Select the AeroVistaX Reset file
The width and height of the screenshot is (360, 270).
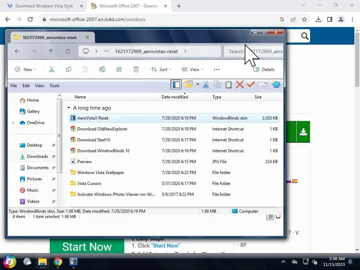coord(174,118)
